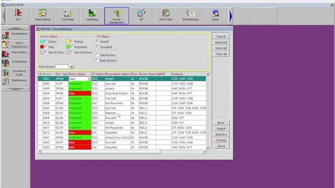Click the Change button

[221, 140]
